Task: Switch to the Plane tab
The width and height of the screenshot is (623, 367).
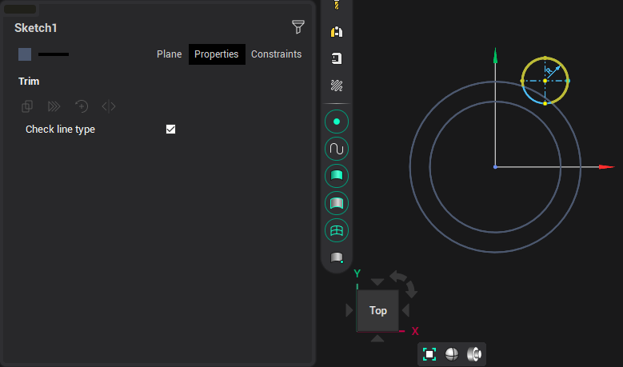Action: (169, 54)
